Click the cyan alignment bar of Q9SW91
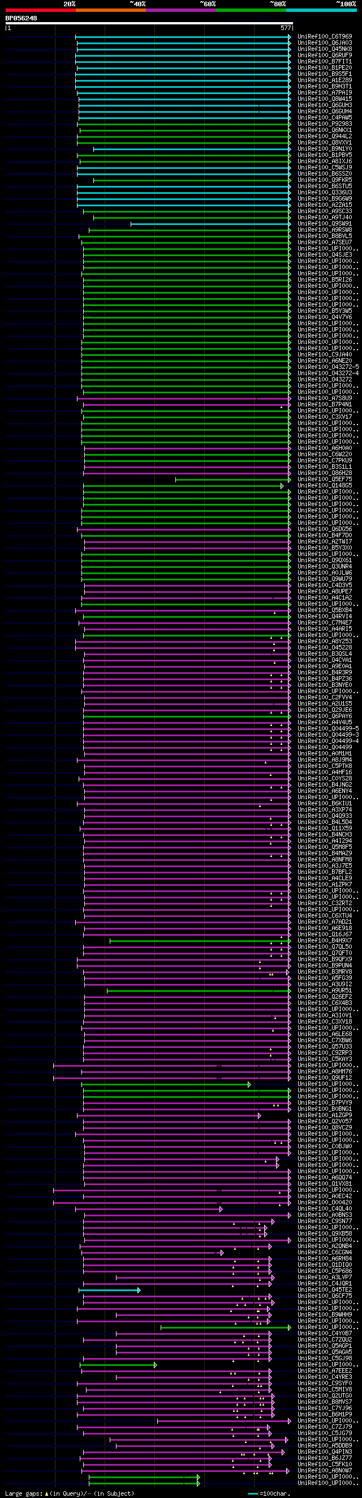 pos(210,224)
